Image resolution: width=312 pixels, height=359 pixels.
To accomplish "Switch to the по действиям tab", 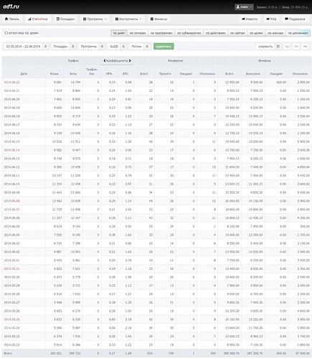I will (215, 33).
